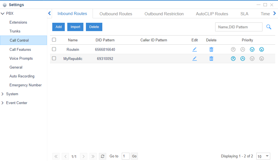Screen dimensions: 278x161
Task: Move MyRepublic route up one position
Action: point(243,59)
